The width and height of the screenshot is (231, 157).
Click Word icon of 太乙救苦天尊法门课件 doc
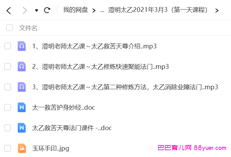tap(22, 128)
